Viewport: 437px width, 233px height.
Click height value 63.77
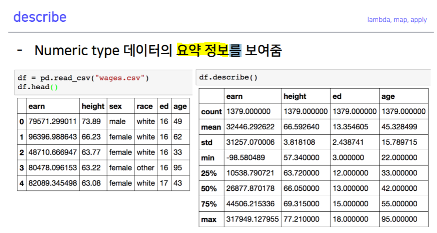(x=91, y=153)
